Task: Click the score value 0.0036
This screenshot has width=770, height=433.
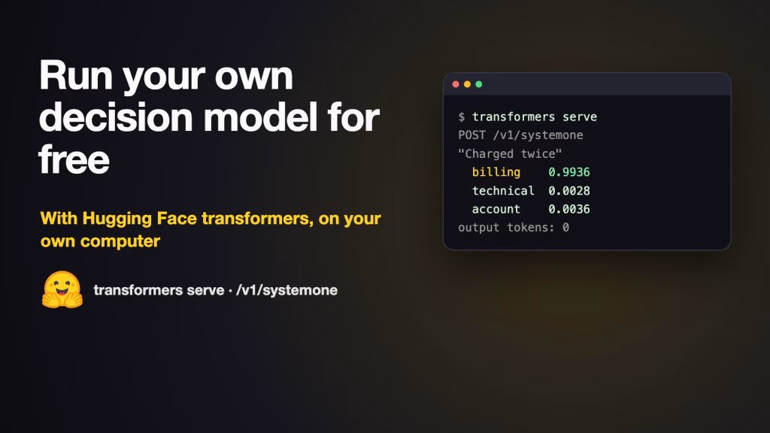Action: point(569,209)
